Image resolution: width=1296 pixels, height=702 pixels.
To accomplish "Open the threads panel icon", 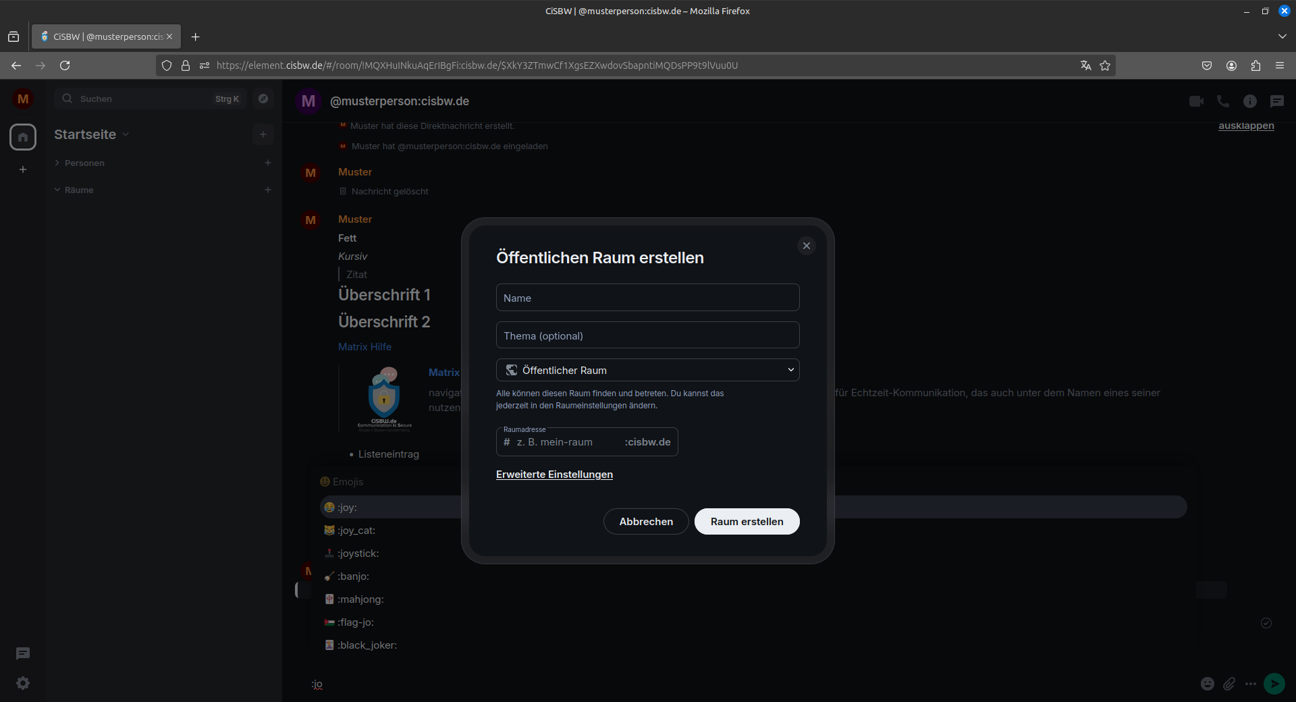I will pos(1276,101).
